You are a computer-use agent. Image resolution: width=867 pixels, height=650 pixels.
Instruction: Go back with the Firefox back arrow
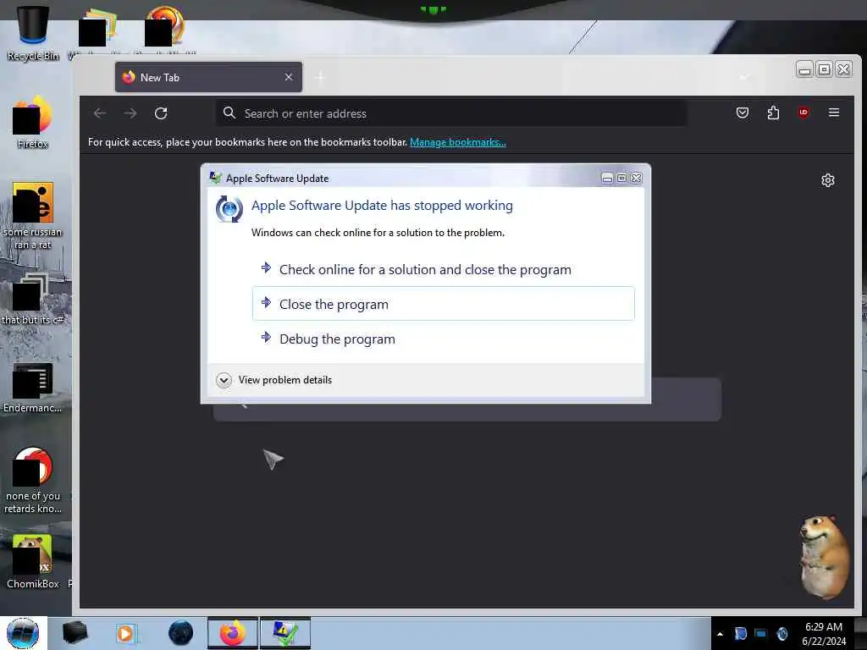(x=100, y=113)
